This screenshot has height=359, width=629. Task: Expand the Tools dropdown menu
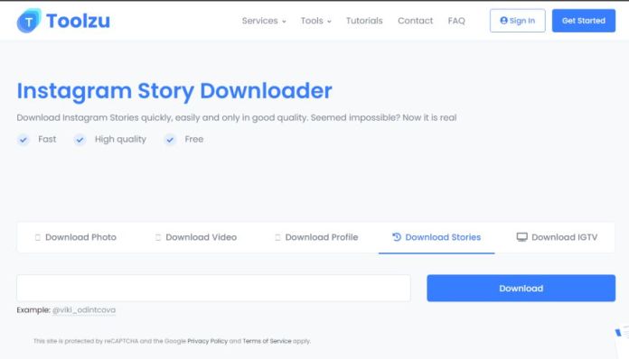(316, 21)
